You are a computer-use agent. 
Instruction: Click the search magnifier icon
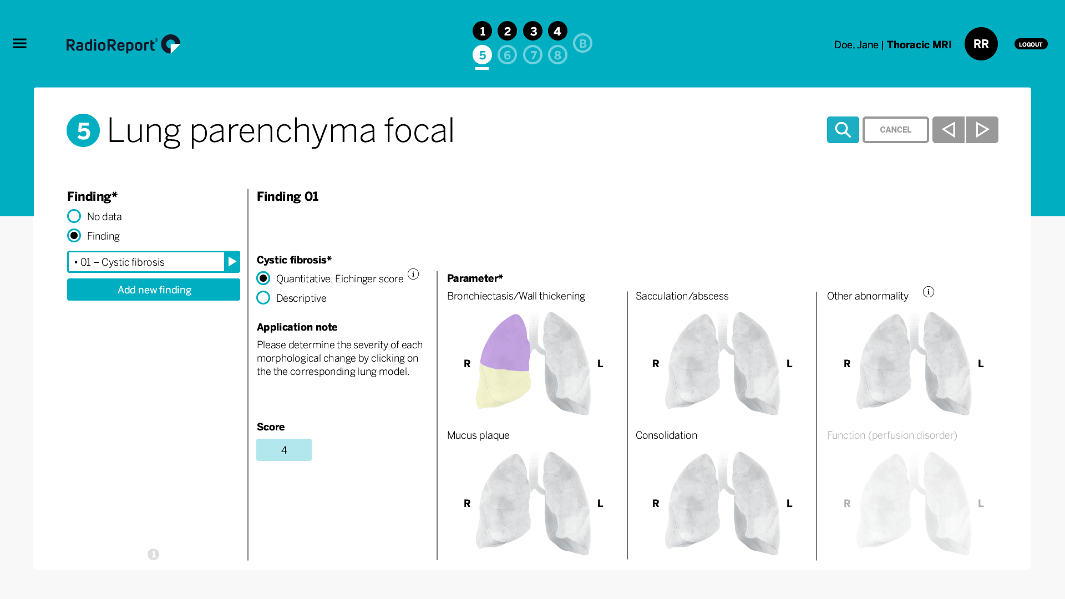point(843,130)
